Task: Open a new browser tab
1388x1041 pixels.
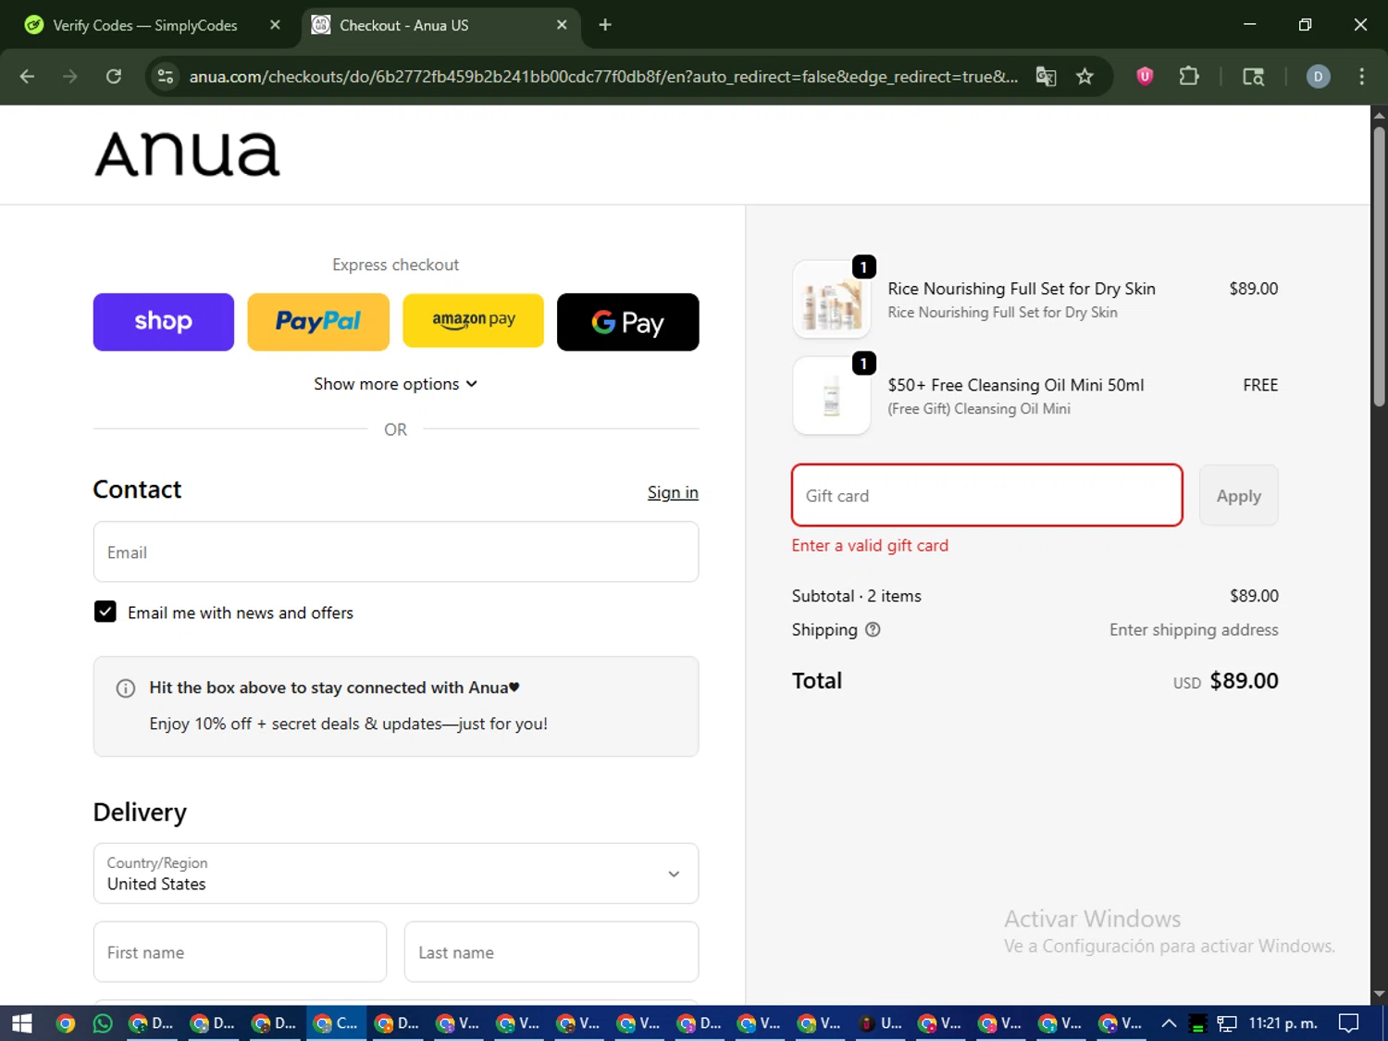Action: (x=605, y=25)
